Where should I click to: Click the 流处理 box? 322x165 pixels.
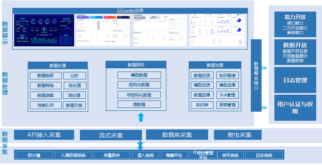[x=74, y=95]
